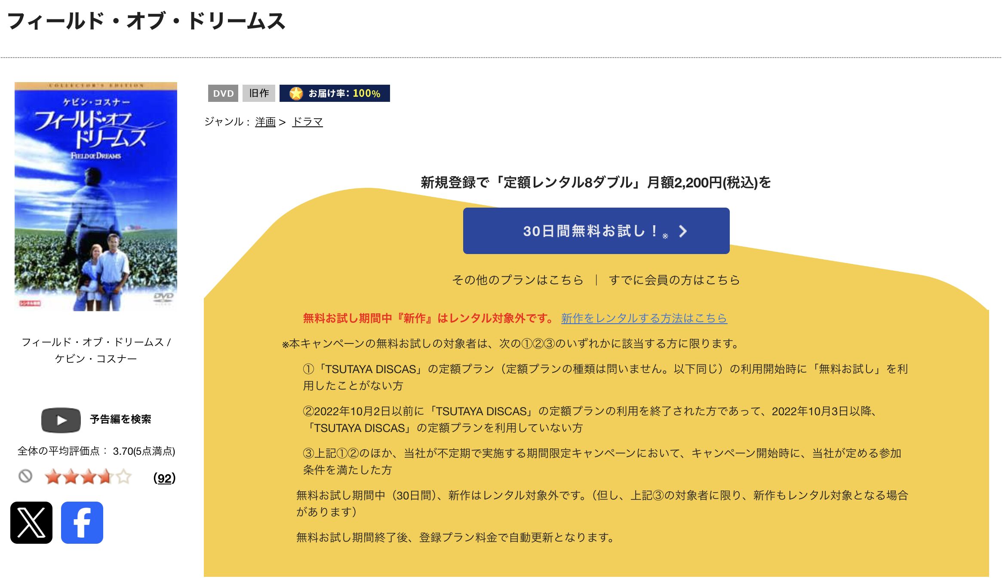Open 新作をレンタルする方法はこちら link
Image resolution: width=1002 pixels, height=582 pixels.
644,318
